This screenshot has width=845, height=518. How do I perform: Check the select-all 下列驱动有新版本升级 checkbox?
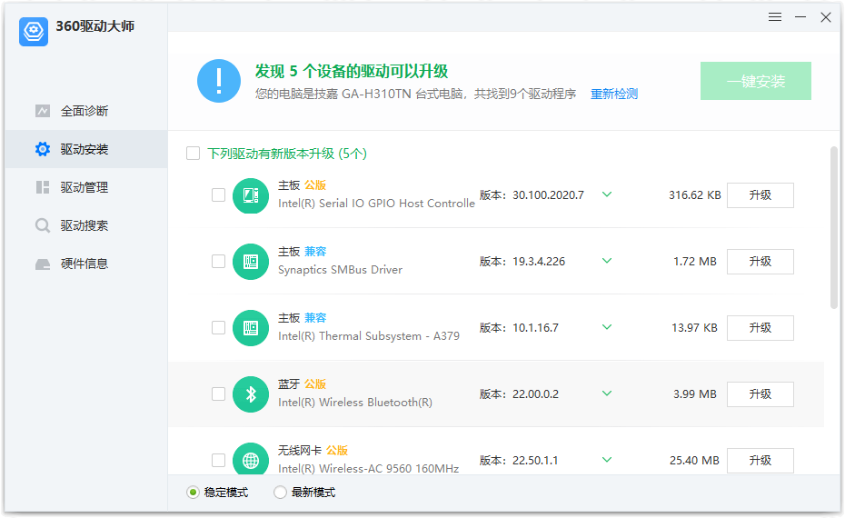pos(193,154)
